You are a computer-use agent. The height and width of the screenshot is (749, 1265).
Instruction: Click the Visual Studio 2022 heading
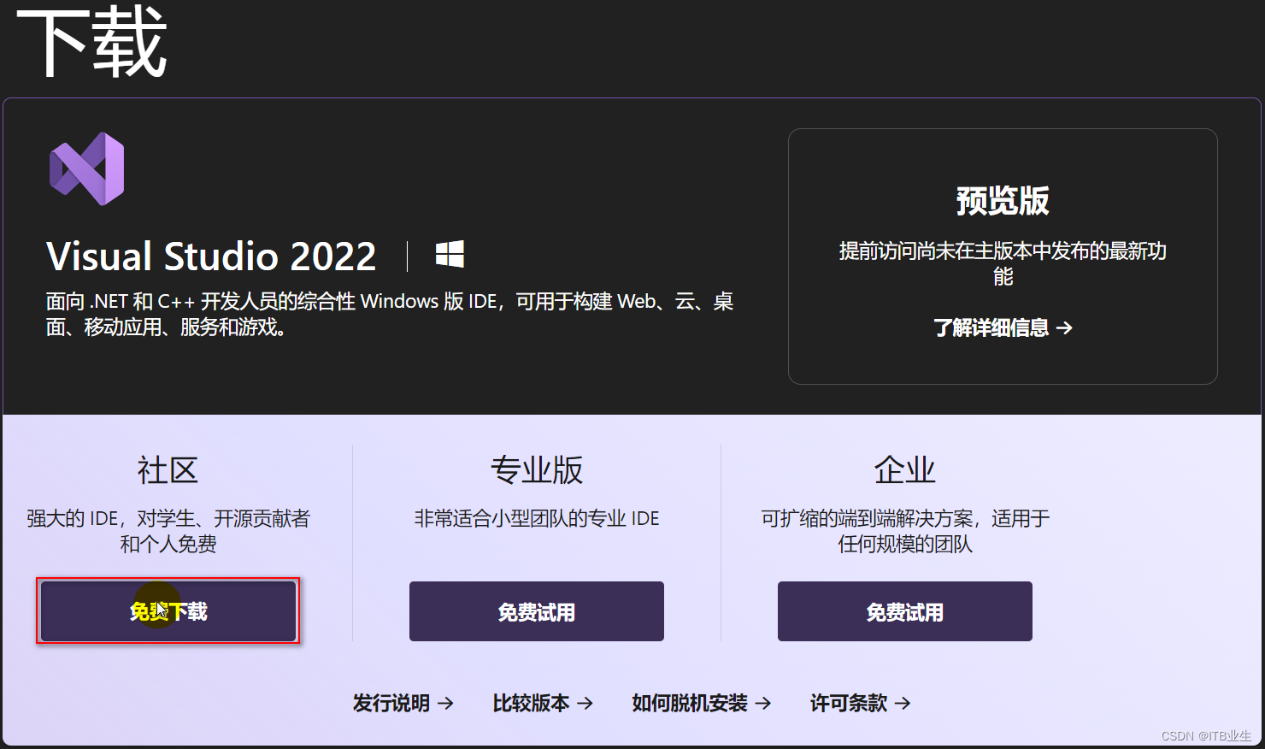pyautogui.click(x=211, y=256)
